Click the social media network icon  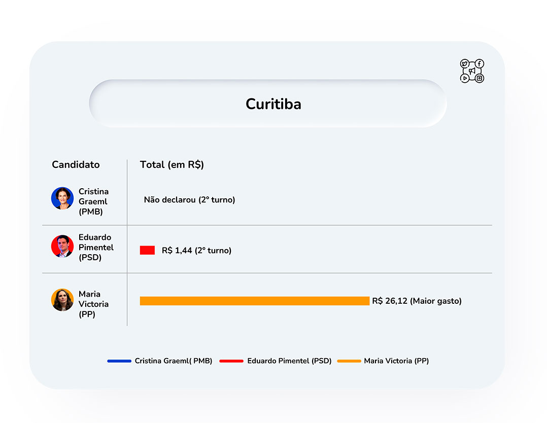472,71
